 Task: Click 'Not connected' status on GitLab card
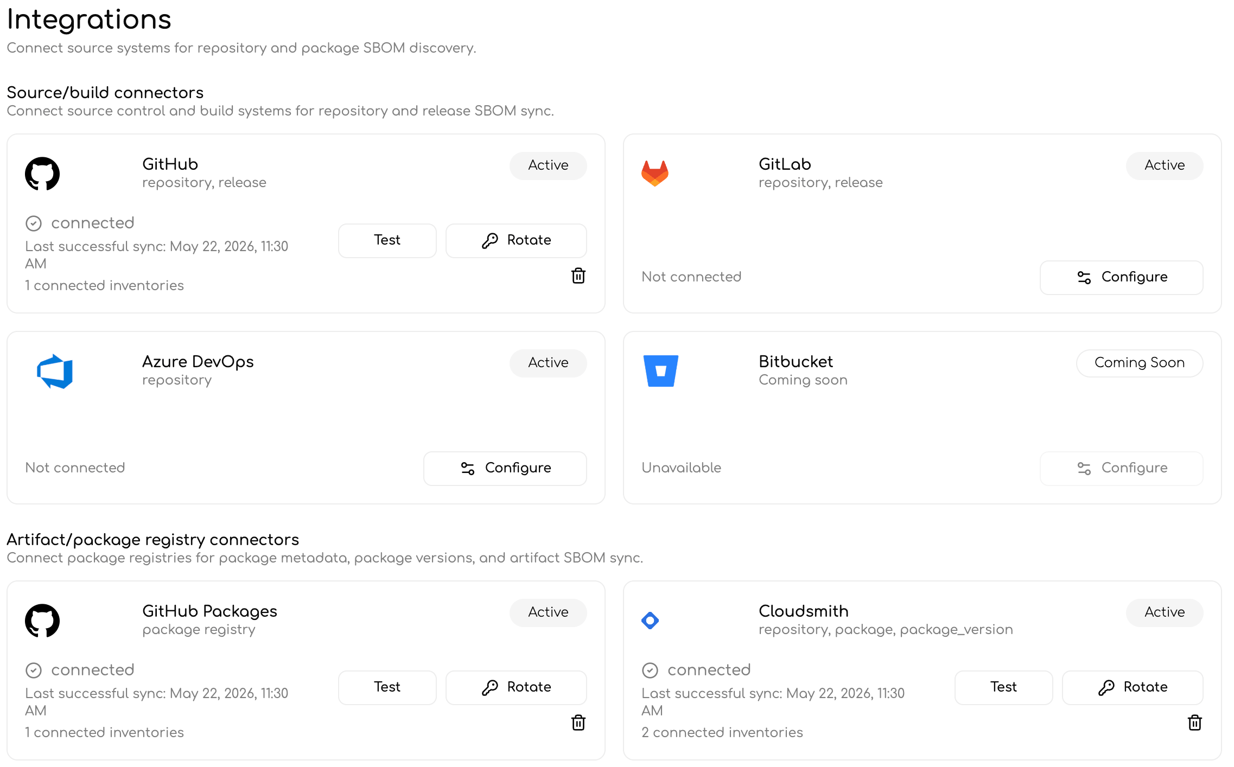[x=691, y=277]
